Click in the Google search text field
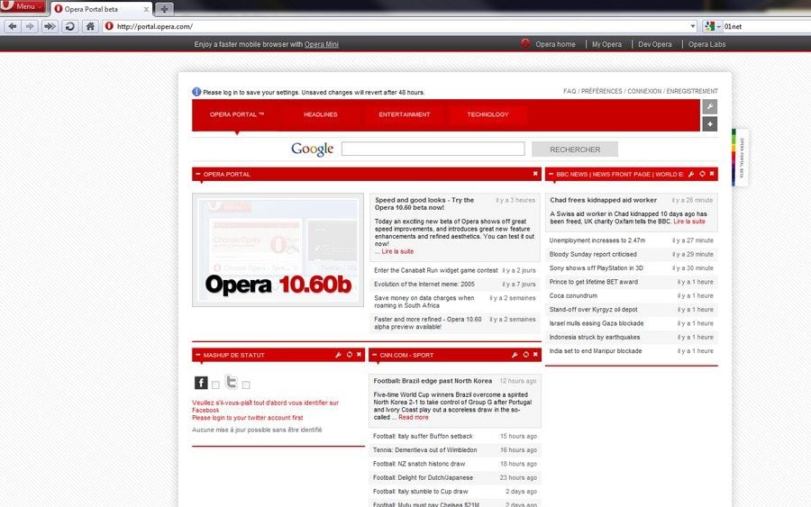811x507 pixels. [433, 149]
